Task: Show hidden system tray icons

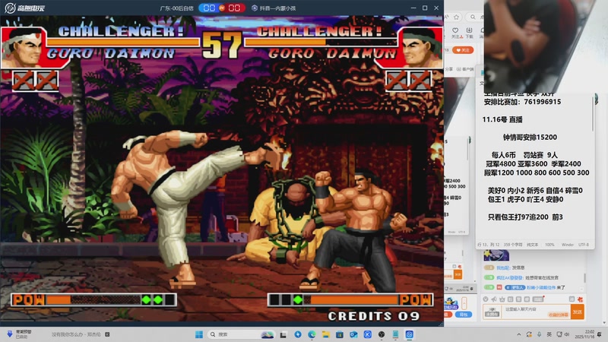Action: [x=519, y=334]
